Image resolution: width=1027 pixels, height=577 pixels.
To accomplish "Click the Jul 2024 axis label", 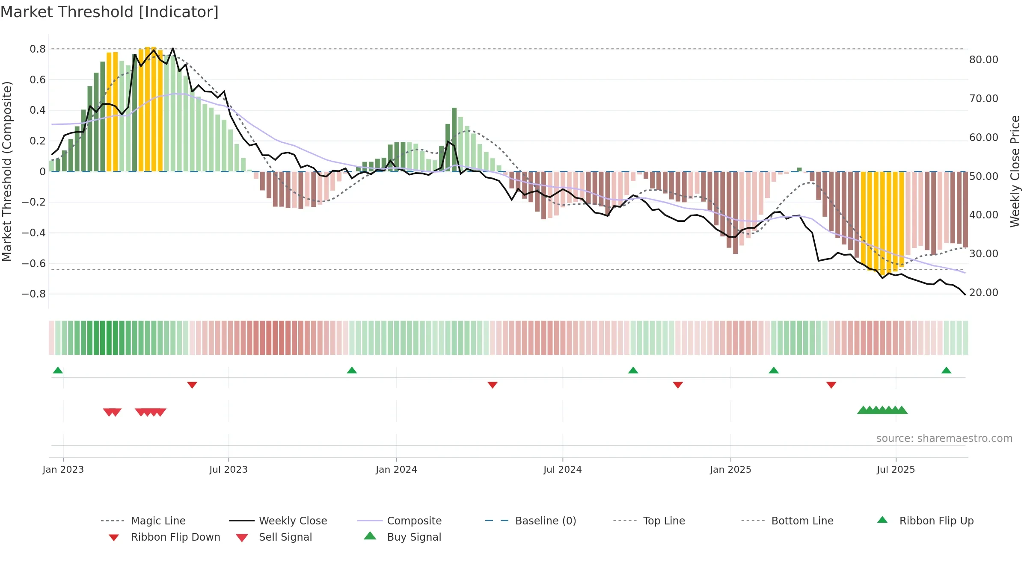I will click(563, 469).
